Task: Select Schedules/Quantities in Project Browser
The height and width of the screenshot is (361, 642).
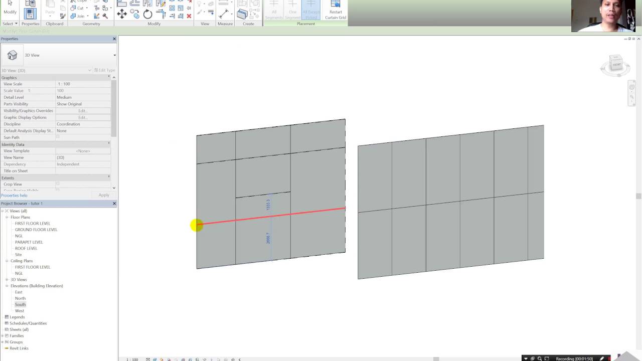Action: click(x=28, y=323)
